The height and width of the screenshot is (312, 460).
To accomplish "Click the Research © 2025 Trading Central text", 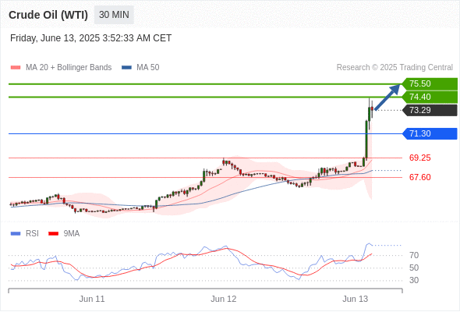I will [395, 68].
